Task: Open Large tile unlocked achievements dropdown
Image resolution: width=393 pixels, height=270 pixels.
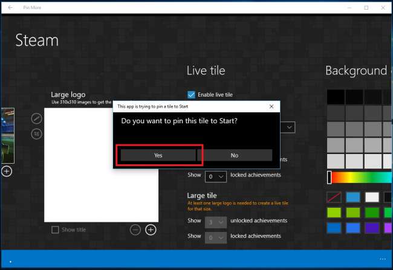Action: [216, 222]
